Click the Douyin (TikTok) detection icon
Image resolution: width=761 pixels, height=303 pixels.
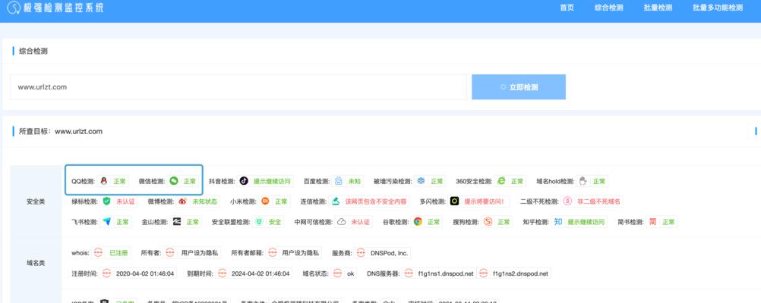point(244,181)
